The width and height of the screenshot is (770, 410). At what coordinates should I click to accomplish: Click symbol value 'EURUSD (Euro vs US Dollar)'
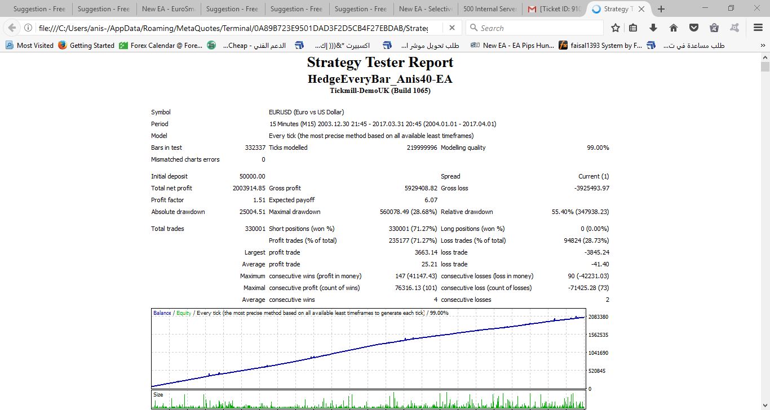point(306,112)
